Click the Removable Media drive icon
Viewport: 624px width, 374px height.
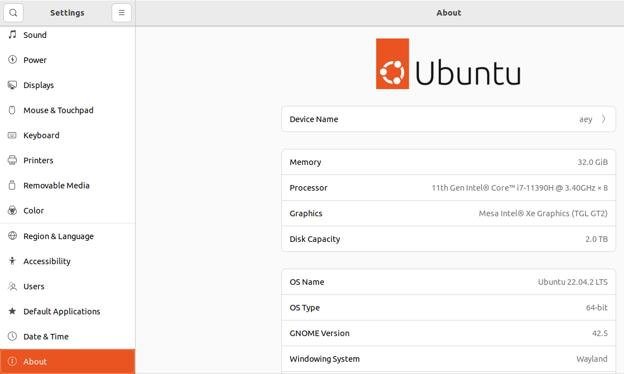(12, 185)
